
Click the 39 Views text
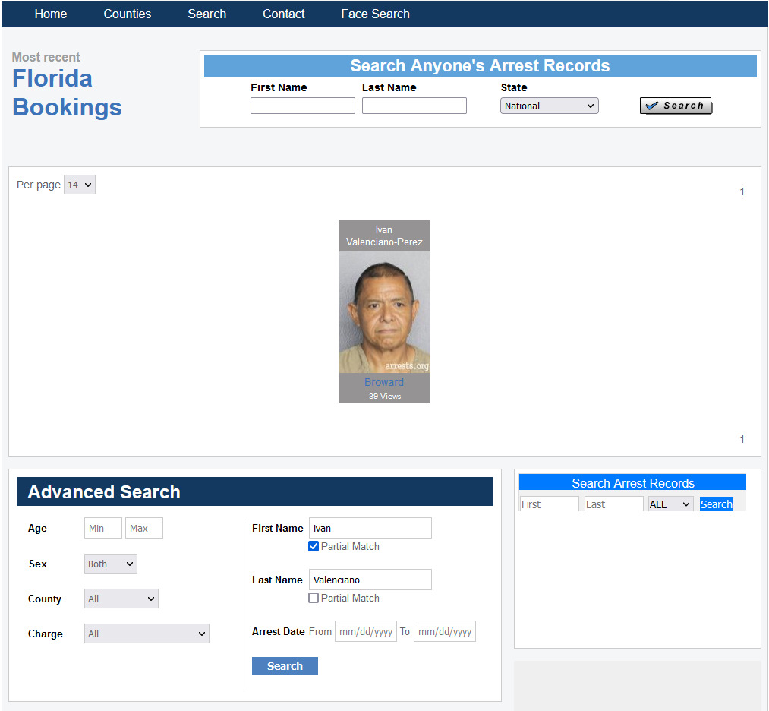(x=384, y=396)
